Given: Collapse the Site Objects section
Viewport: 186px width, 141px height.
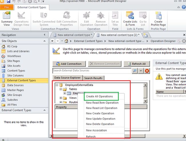Looking at the screenshot, I should point(44,41).
